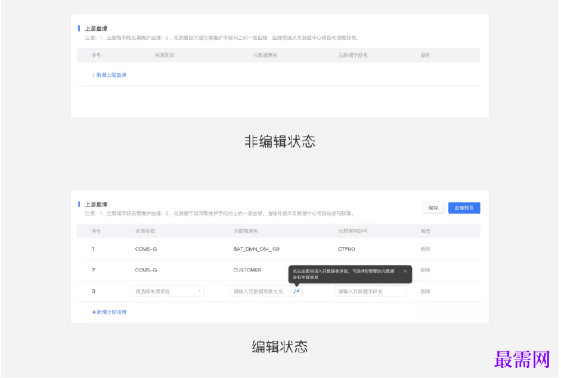561x378 pixels.
Task: Close the dark tooltip popup
Action: tap(405, 271)
